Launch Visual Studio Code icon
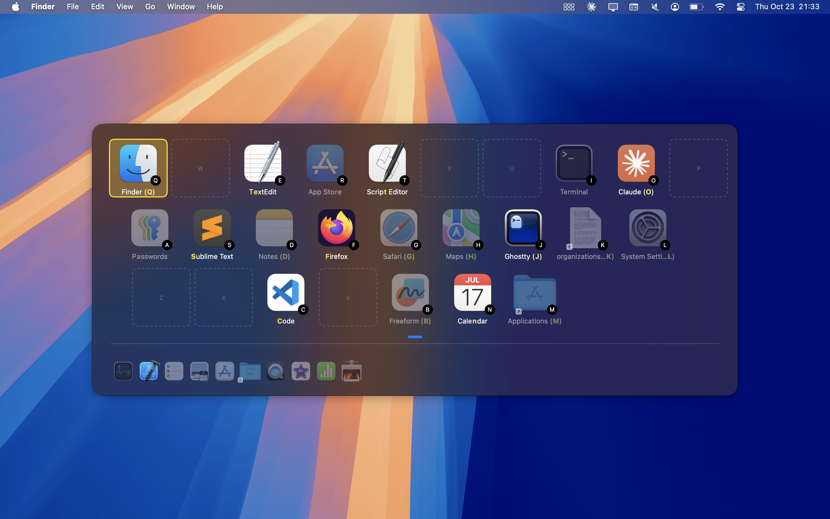The width and height of the screenshot is (830, 519). [286, 293]
